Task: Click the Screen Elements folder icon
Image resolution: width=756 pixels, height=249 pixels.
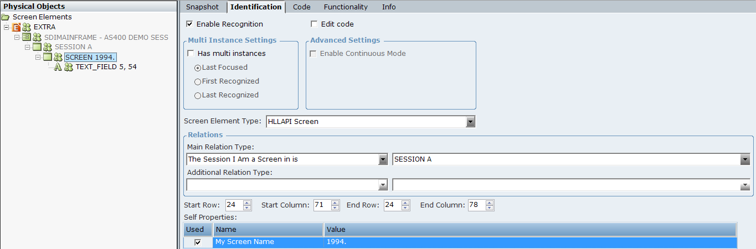Action: pyautogui.click(x=6, y=17)
